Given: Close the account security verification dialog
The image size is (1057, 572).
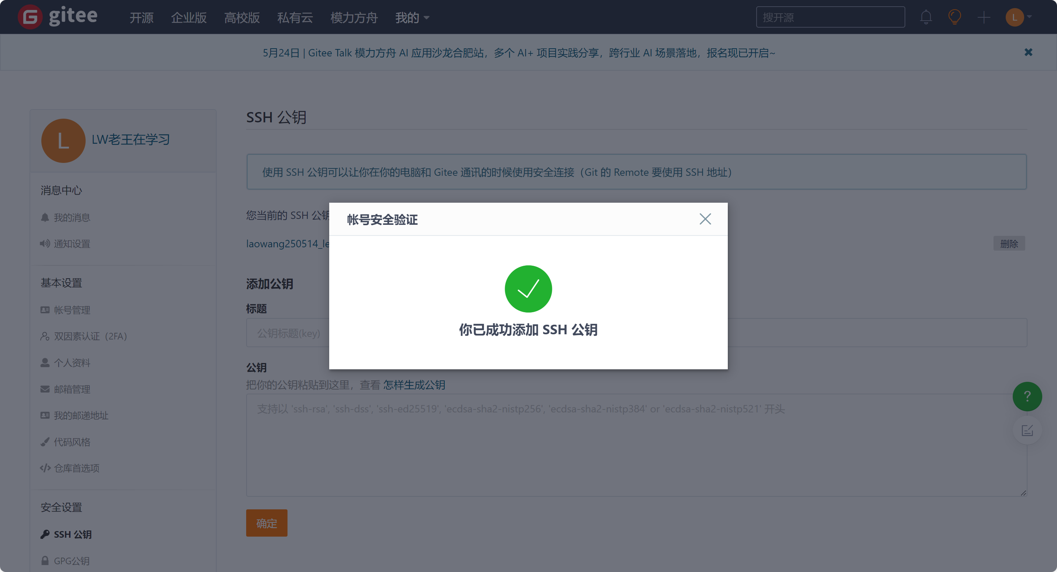Looking at the screenshot, I should click(705, 219).
